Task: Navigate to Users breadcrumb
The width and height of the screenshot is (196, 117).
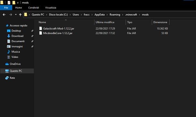Action: pyautogui.click(x=76, y=15)
